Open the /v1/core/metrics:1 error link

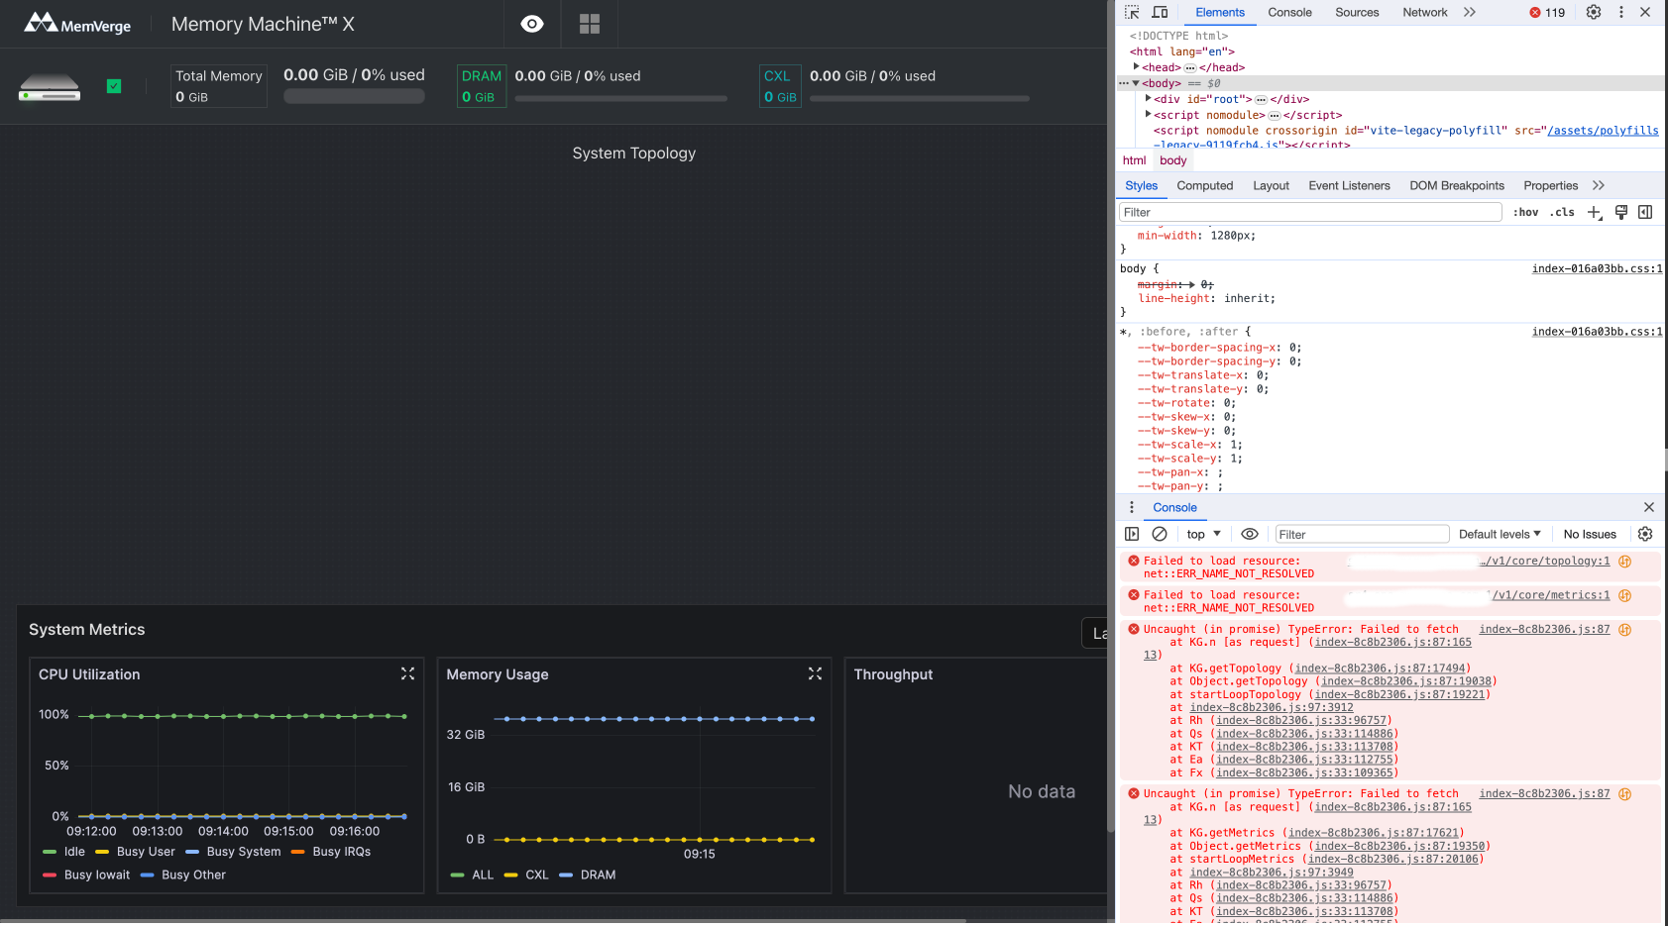pos(1551,595)
